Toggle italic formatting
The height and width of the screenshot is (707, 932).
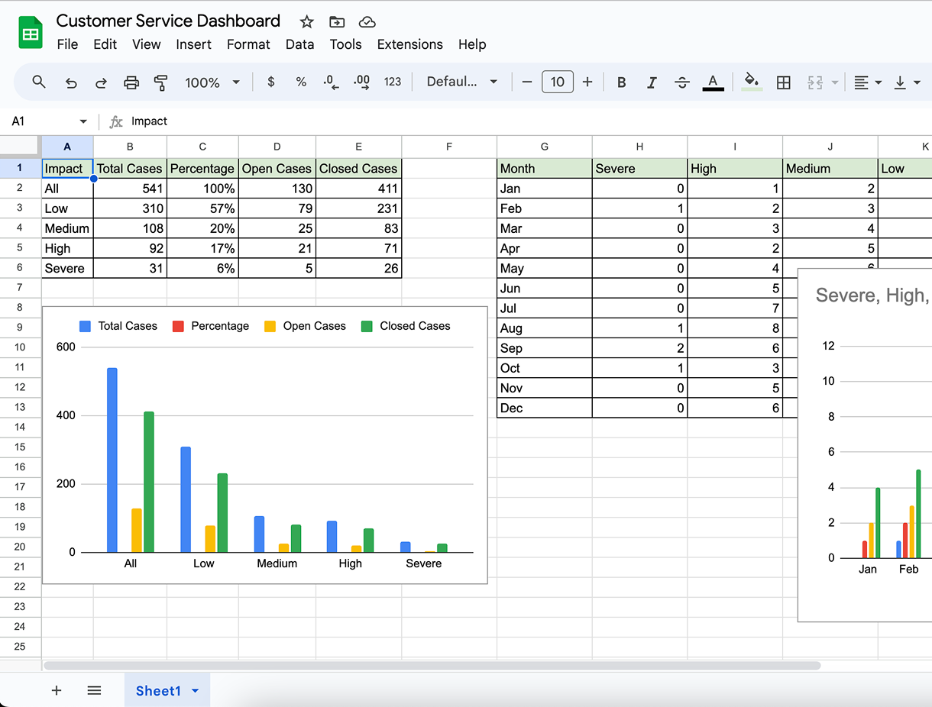point(652,82)
